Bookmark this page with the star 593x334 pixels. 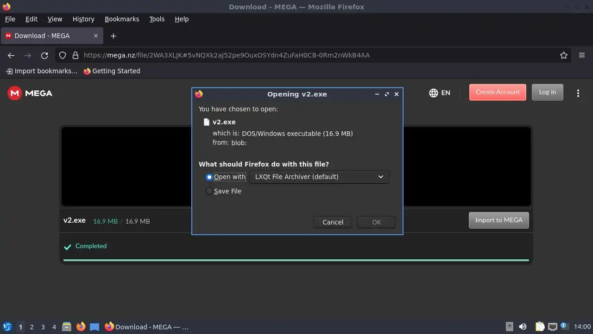click(564, 55)
